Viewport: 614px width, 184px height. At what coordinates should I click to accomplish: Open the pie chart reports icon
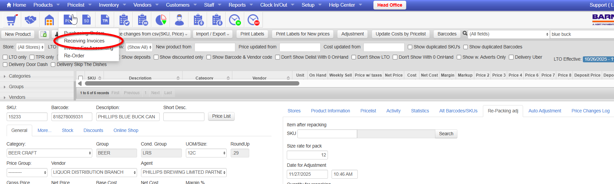[x=161, y=20]
